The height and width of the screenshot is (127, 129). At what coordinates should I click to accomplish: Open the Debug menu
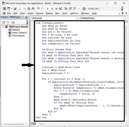(x=49, y=13)
